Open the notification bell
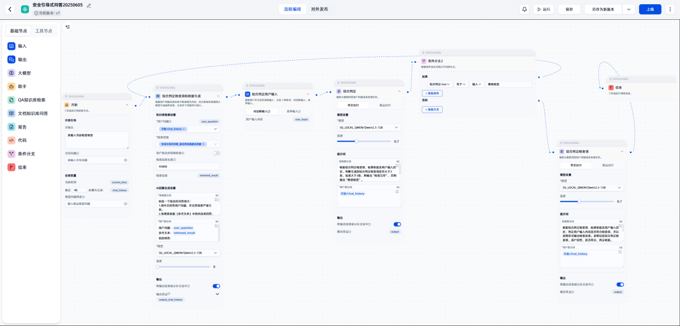The height and width of the screenshot is (326, 680). pyautogui.click(x=524, y=9)
